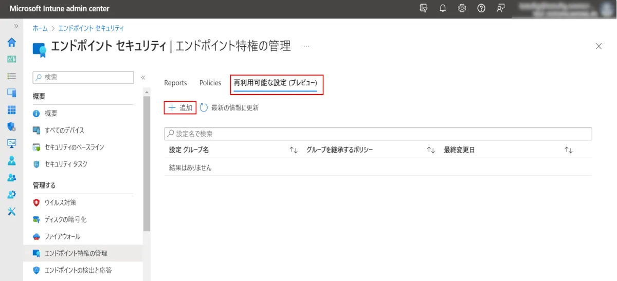Click the 概要 info icon
Screen dimensions: 617x281
[37, 114]
